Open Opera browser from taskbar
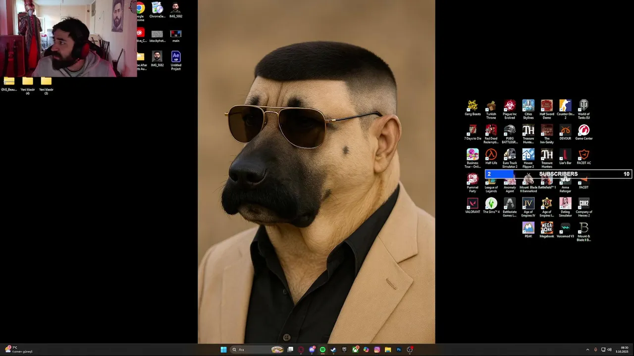 (x=301, y=350)
